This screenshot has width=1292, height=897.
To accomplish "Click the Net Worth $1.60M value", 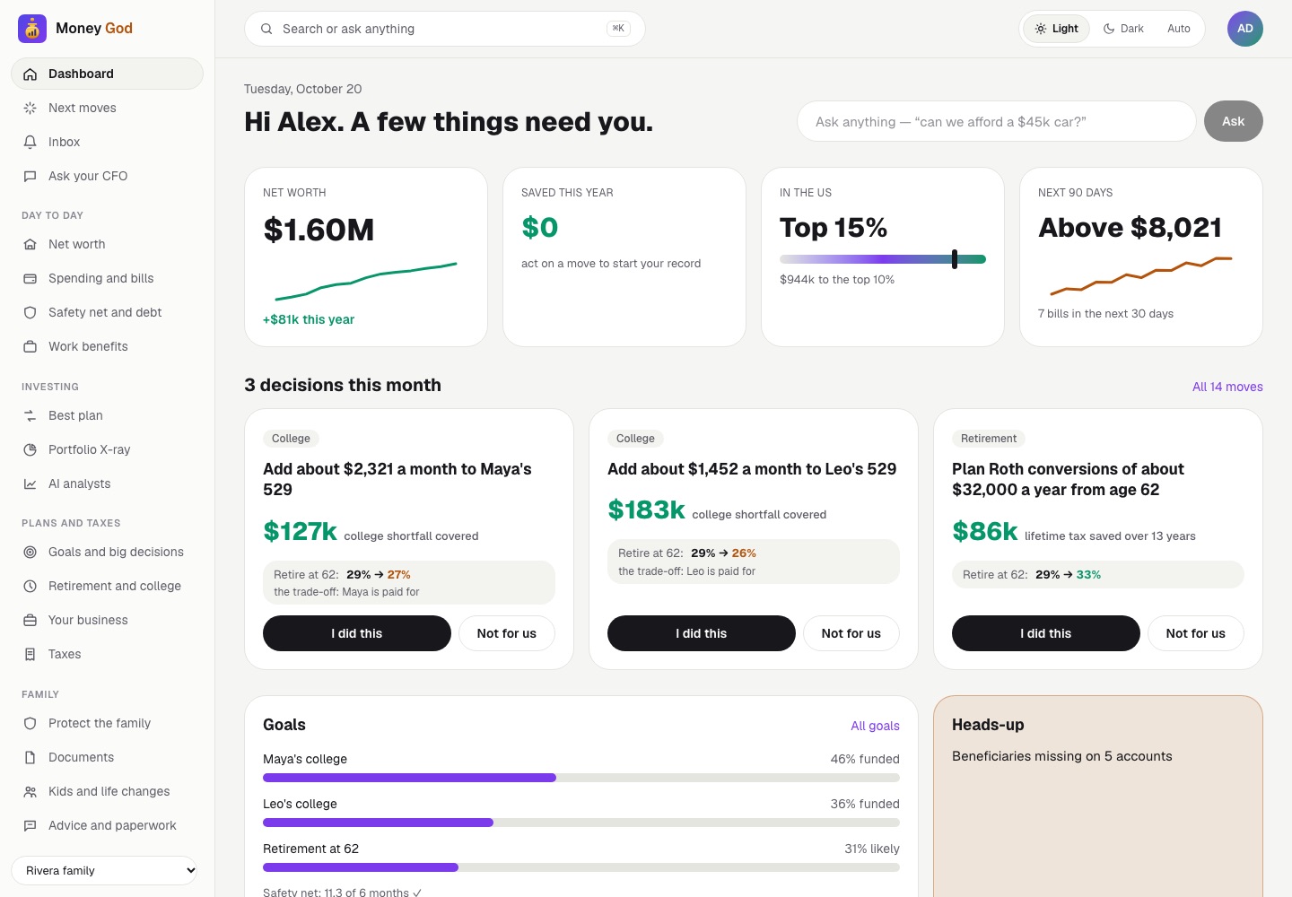I will click(319, 230).
